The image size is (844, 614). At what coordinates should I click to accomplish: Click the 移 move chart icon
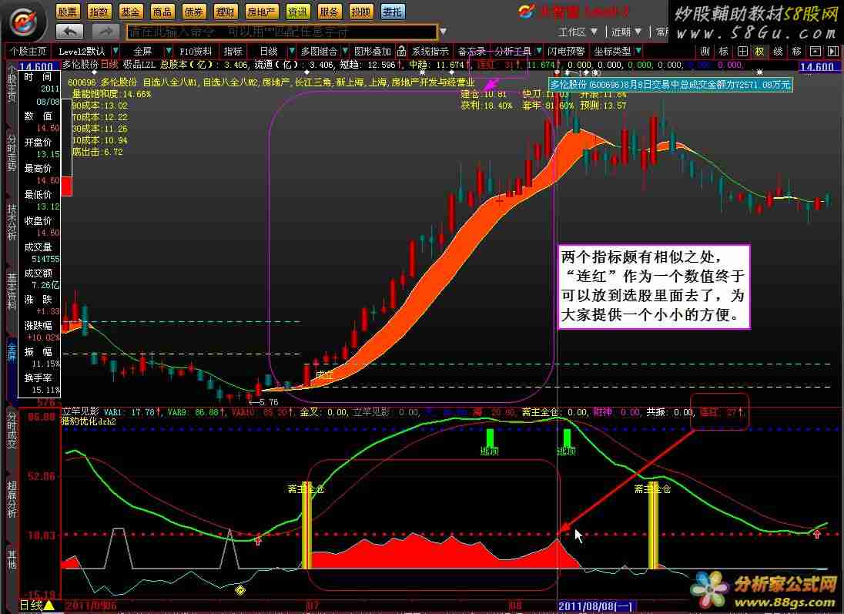(796, 52)
